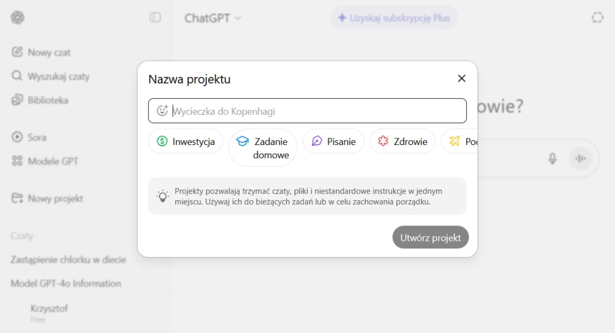Click the graduation cap icon on Zadanie domowe

242,141
